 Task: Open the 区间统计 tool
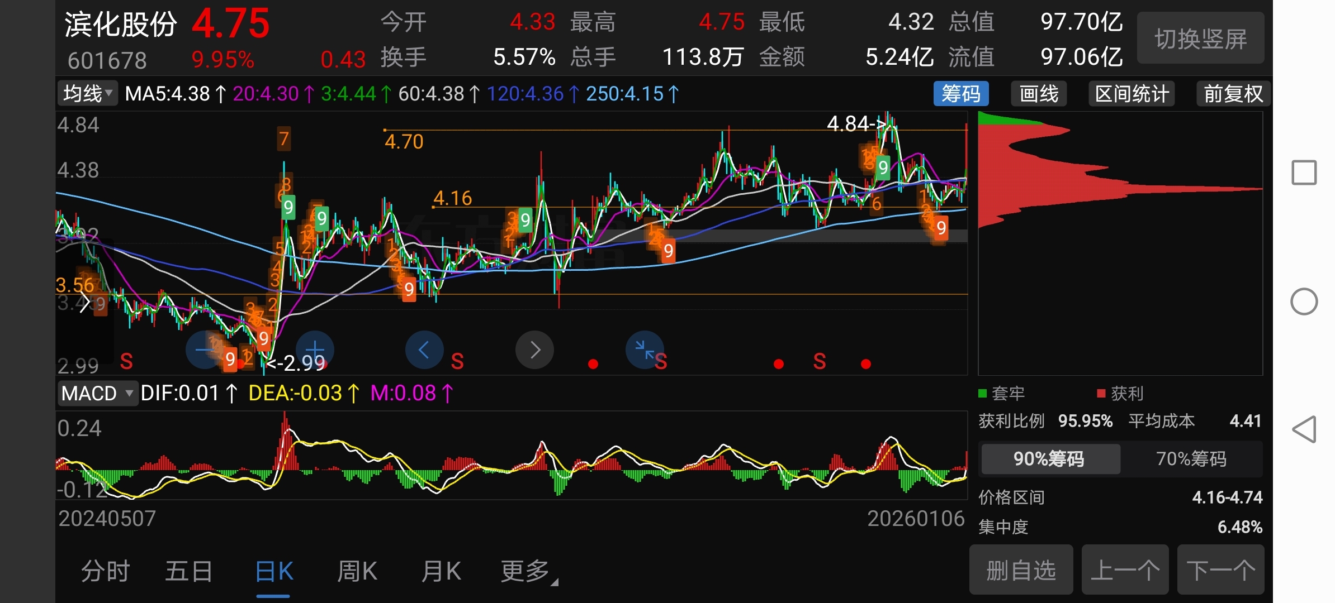coord(1132,94)
